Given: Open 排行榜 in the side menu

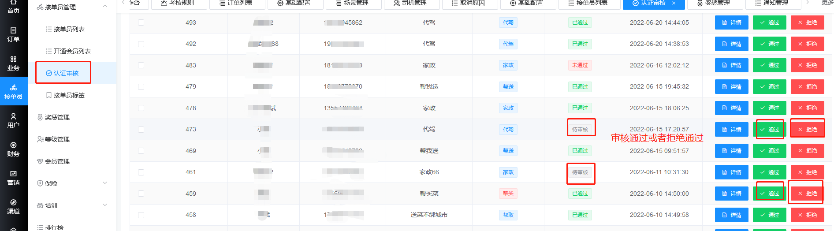Looking at the screenshot, I should click(50, 227).
